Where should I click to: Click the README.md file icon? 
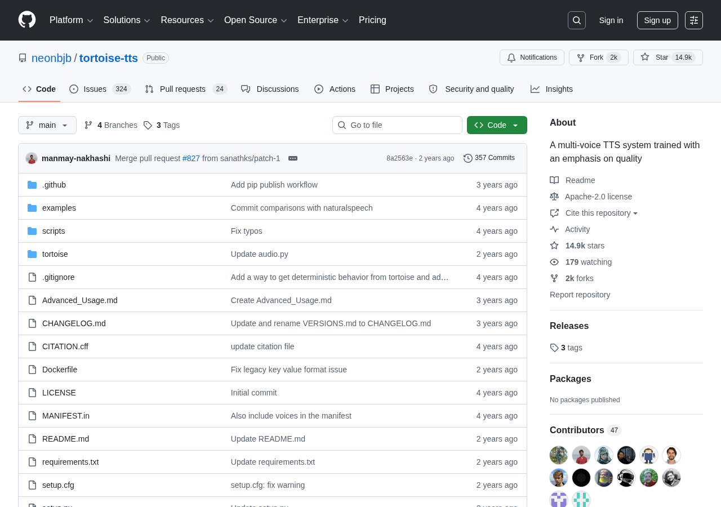[x=32, y=439]
